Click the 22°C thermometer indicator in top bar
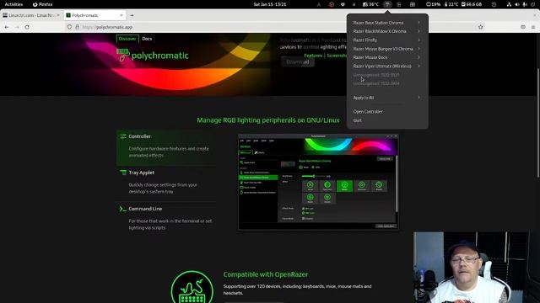 pyautogui.click(x=451, y=4)
